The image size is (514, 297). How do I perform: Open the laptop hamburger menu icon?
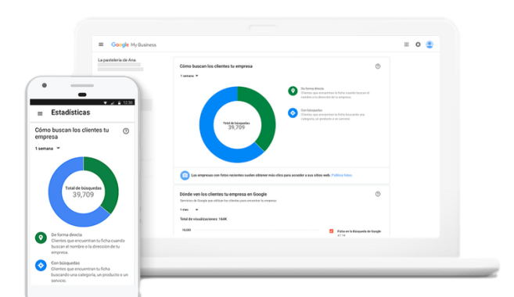(101, 45)
